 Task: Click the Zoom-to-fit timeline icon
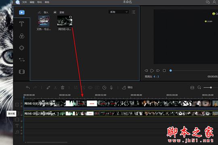click(192, 87)
